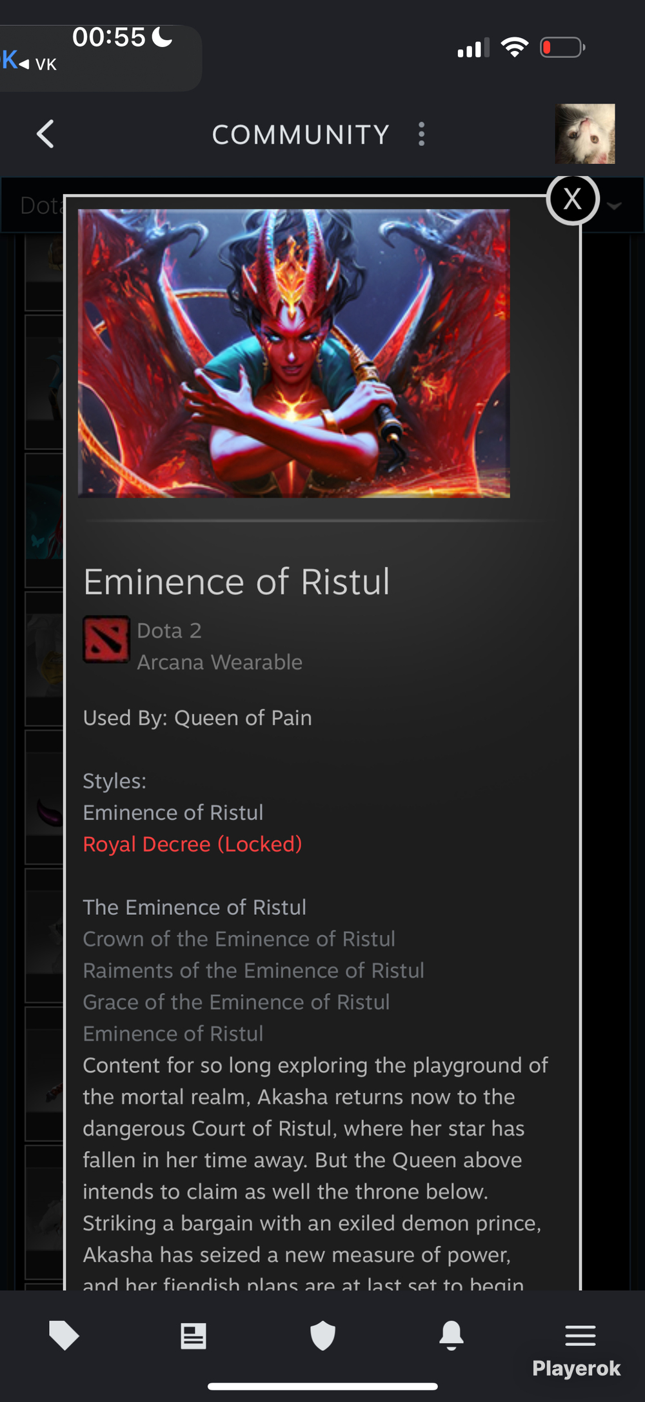The height and width of the screenshot is (1402, 645).
Task: Expand the dropdown chevron beside the X
Action: coord(615,206)
